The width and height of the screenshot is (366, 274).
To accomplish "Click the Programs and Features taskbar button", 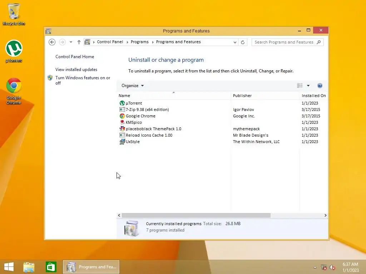I will click(91, 267).
